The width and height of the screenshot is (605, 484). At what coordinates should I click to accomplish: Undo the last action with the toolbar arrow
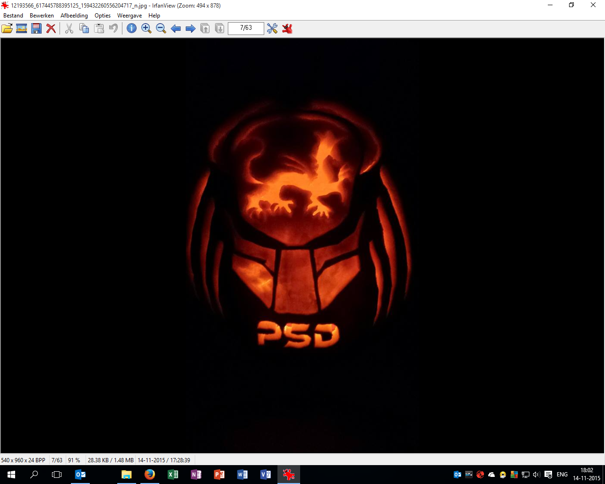[x=113, y=28]
